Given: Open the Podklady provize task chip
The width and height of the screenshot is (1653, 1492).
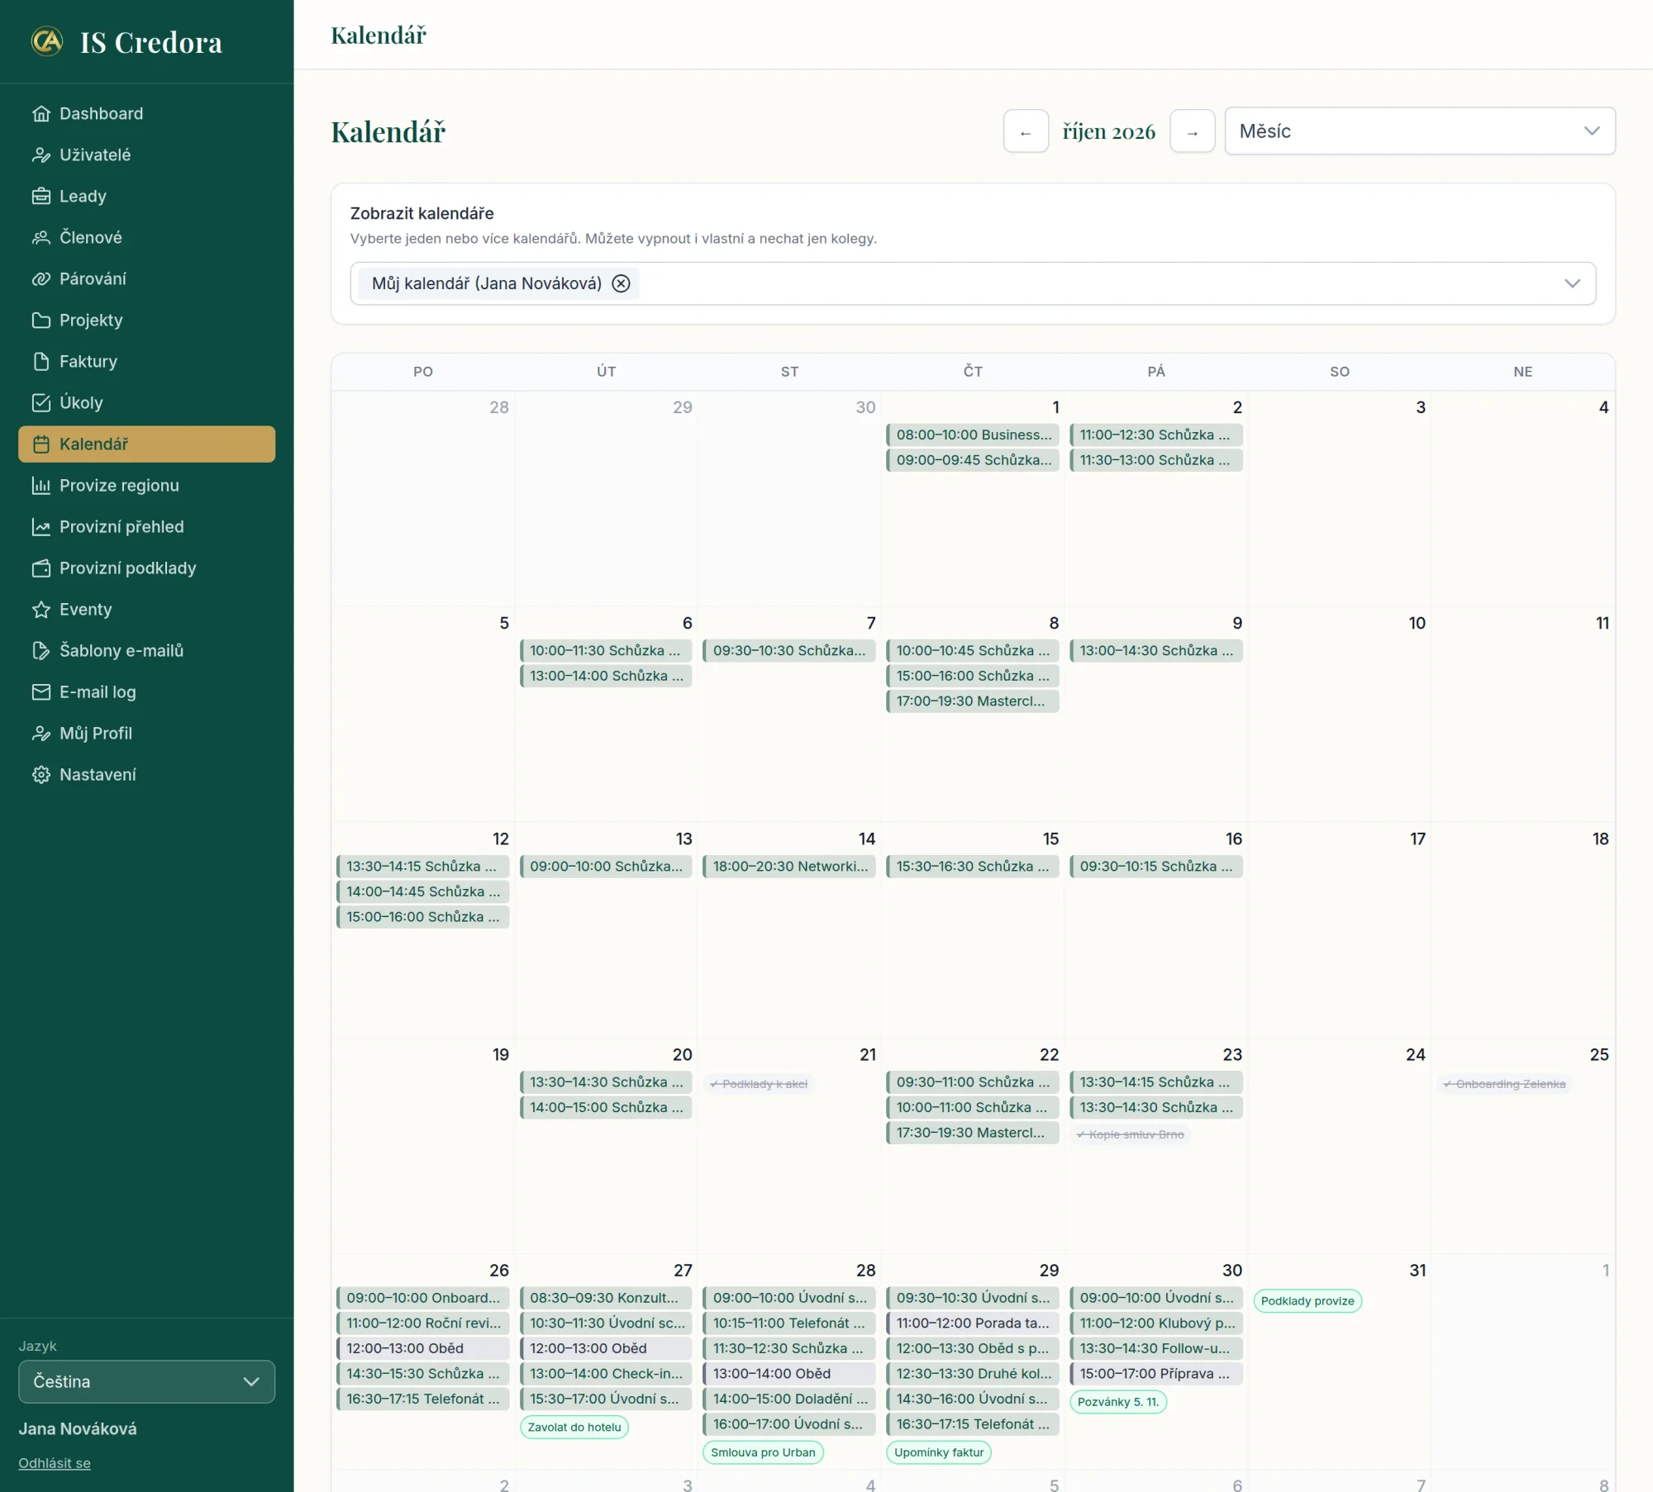Looking at the screenshot, I should [1308, 1300].
